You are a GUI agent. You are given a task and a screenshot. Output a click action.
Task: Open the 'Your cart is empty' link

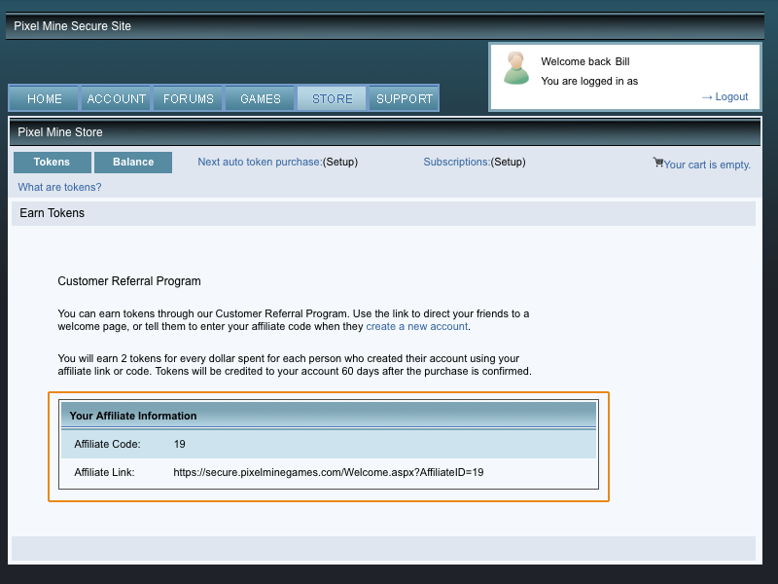pos(707,164)
